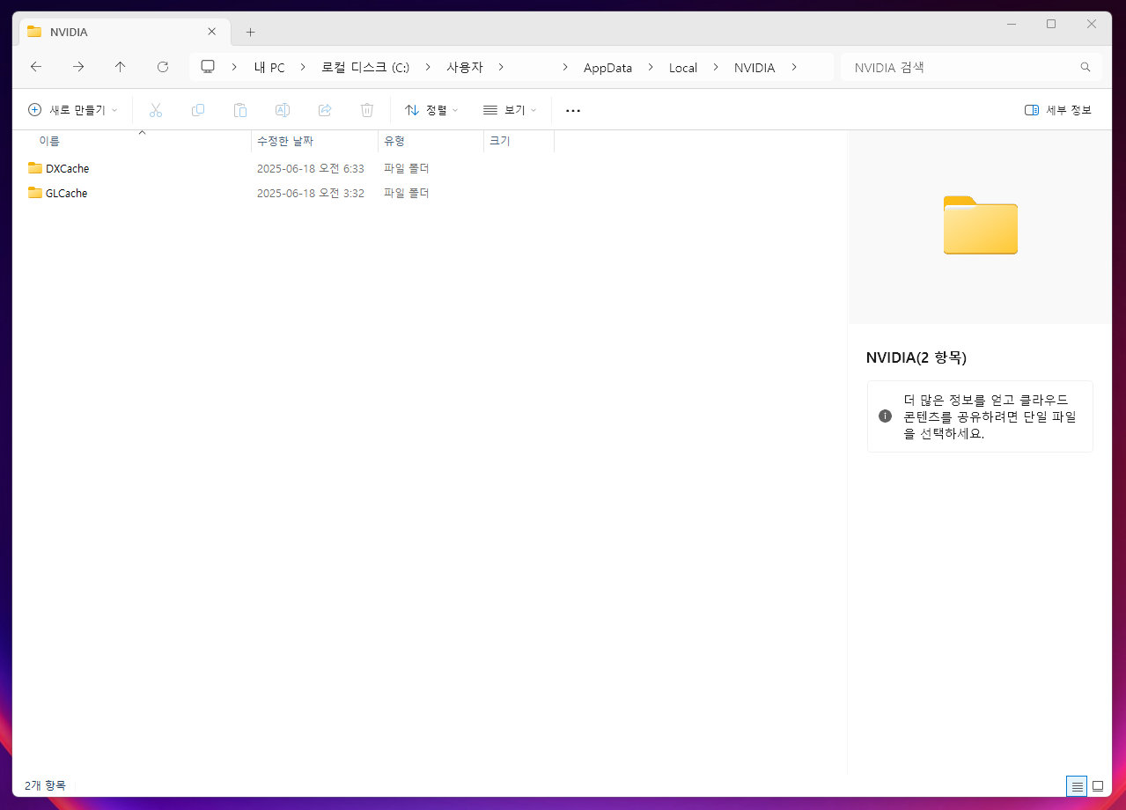1126x810 pixels.
Task: Close the NVIDIA tab
Action: [x=211, y=31]
